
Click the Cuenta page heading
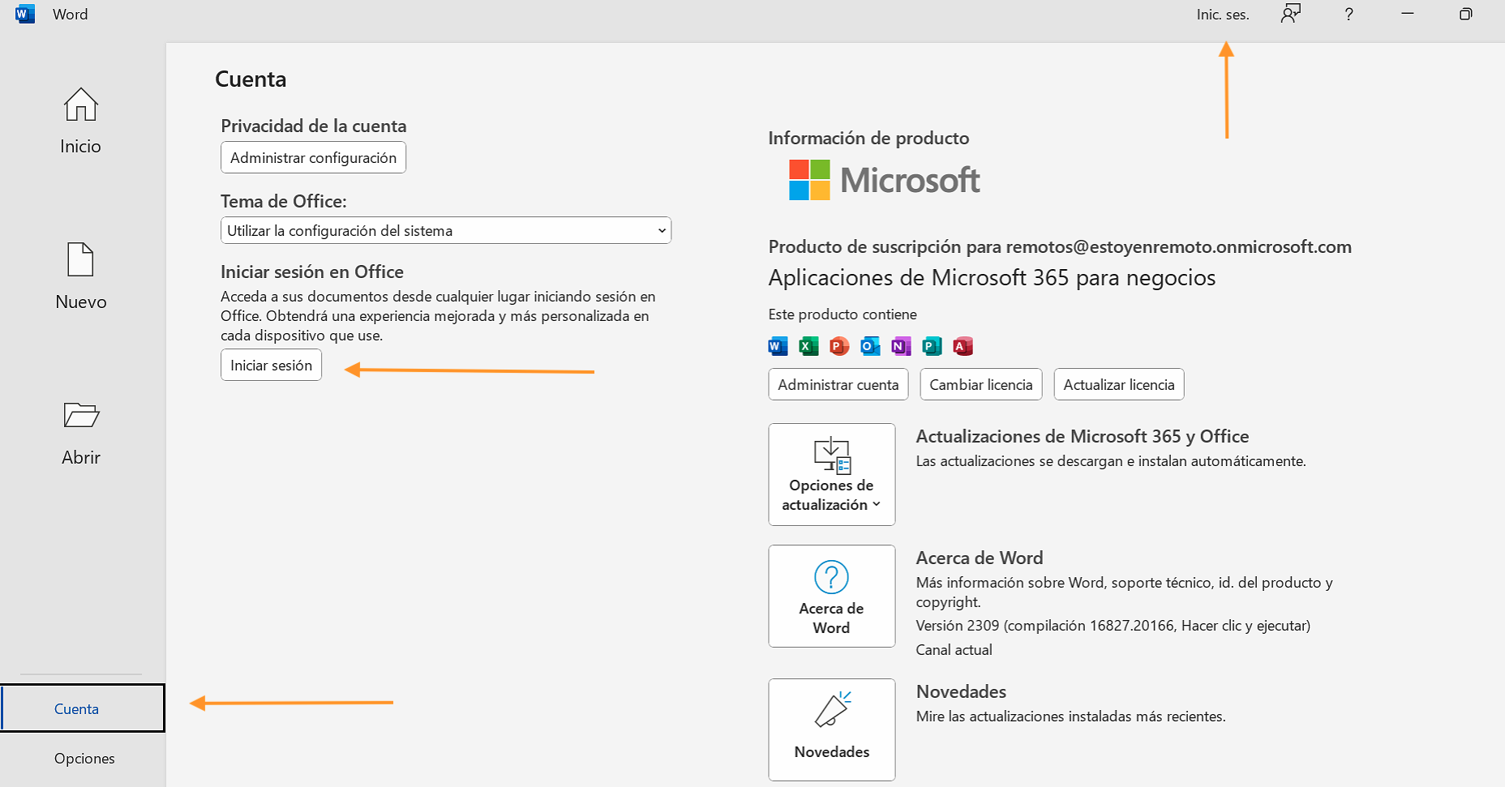(x=251, y=79)
